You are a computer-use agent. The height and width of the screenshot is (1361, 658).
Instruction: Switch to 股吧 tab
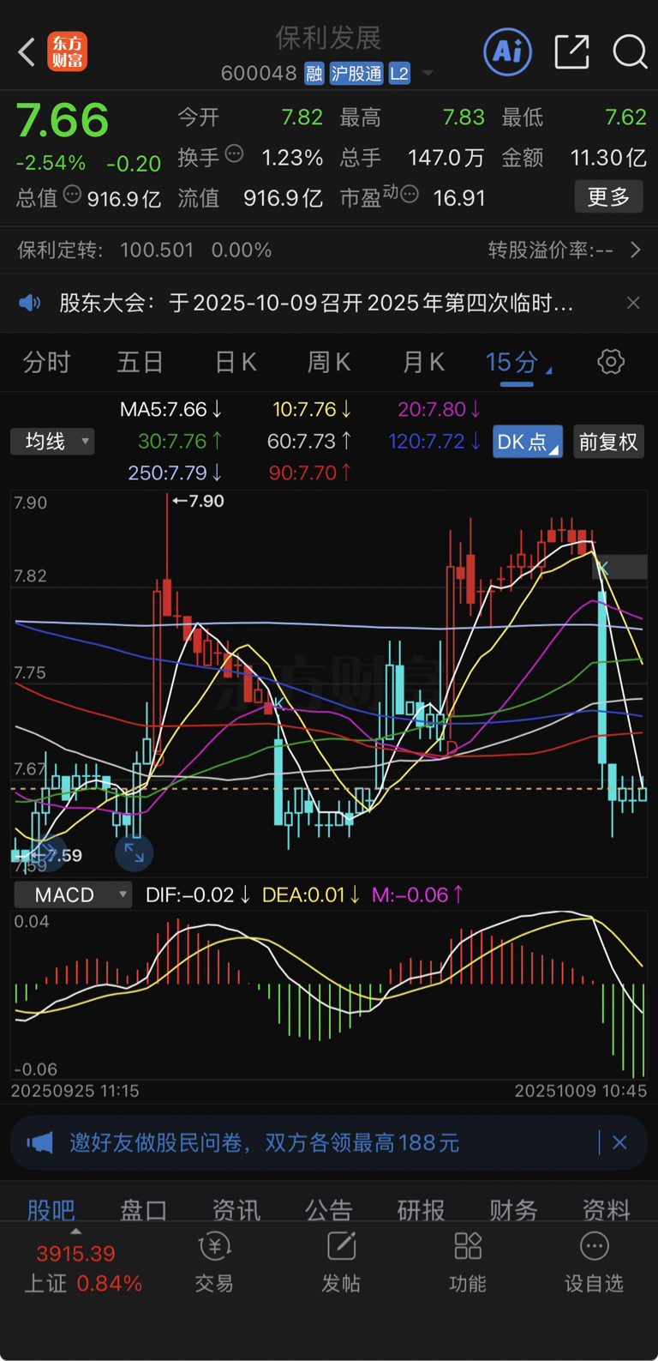pos(51,1209)
